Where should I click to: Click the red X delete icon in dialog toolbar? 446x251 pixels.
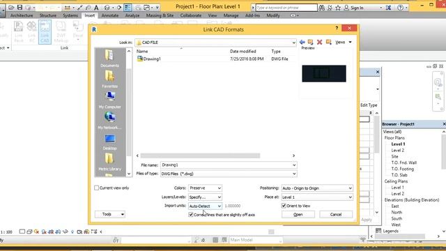[319, 42]
